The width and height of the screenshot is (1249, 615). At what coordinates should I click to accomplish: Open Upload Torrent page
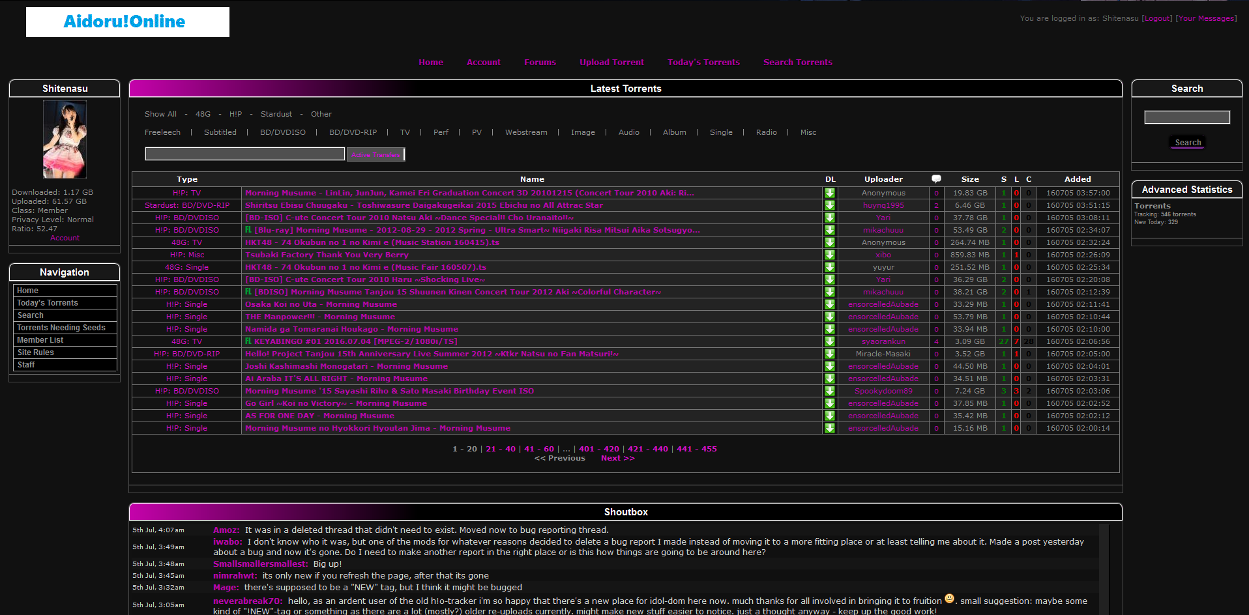612,63
